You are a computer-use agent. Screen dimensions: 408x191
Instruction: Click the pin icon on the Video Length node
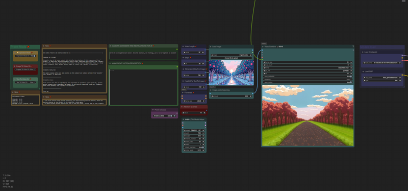(x=196, y=46)
